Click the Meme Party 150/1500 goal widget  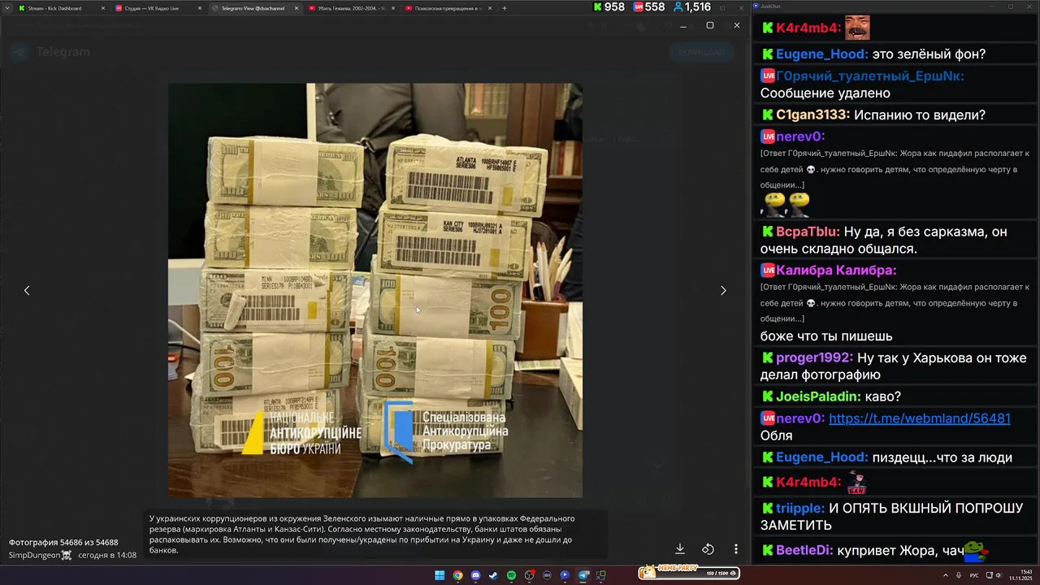689,572
